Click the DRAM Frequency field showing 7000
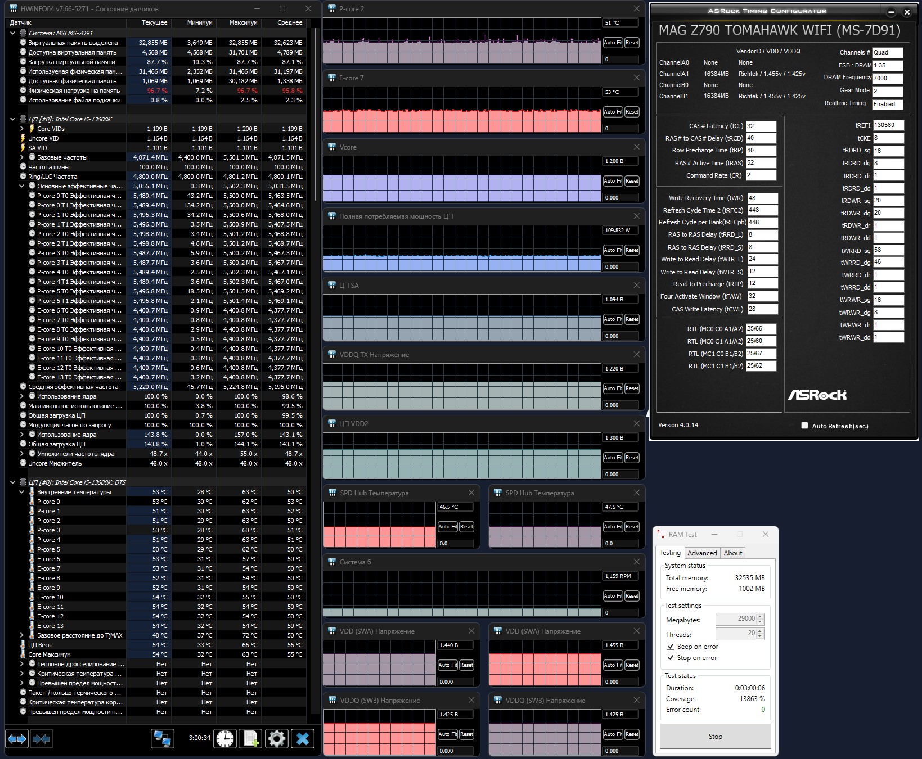 [x=888, y=79]
